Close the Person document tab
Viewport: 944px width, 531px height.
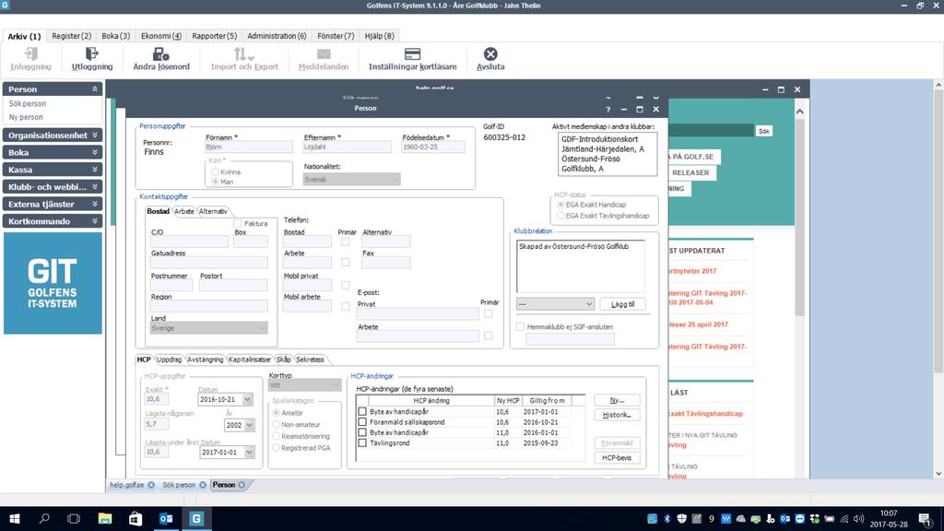point(242,485)
